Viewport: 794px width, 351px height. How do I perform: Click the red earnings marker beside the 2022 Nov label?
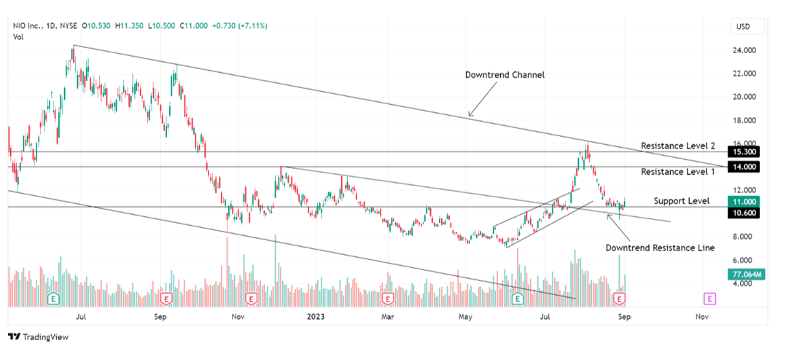coord(251,299)
